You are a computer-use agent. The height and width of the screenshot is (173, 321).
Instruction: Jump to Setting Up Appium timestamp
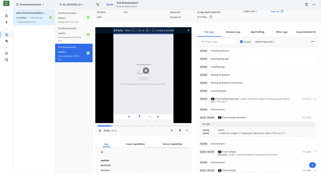[x=203, y=75]
